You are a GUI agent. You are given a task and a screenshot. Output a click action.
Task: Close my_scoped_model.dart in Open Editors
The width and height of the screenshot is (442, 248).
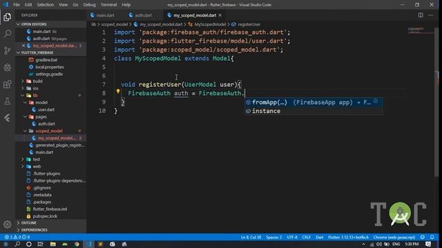[x=23, y=45]
